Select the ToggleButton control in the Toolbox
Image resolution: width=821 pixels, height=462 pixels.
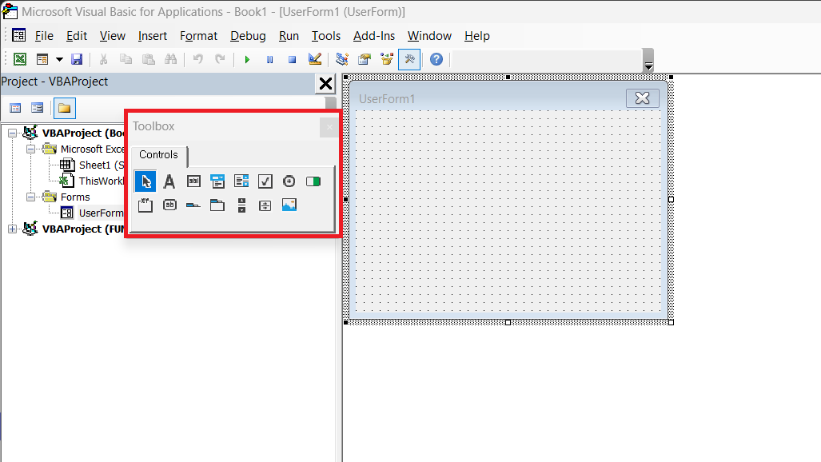click(x=313, y=181)
